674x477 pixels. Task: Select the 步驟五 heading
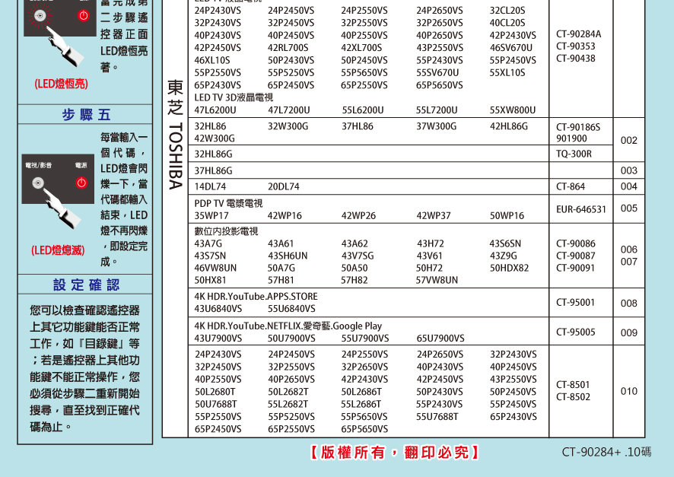(86, 115)
